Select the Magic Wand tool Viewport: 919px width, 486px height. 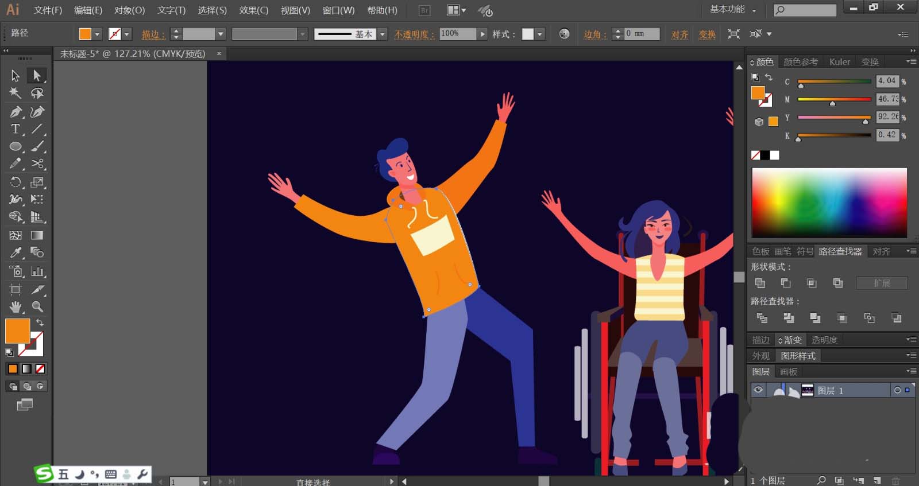click(x=16, y=93)
